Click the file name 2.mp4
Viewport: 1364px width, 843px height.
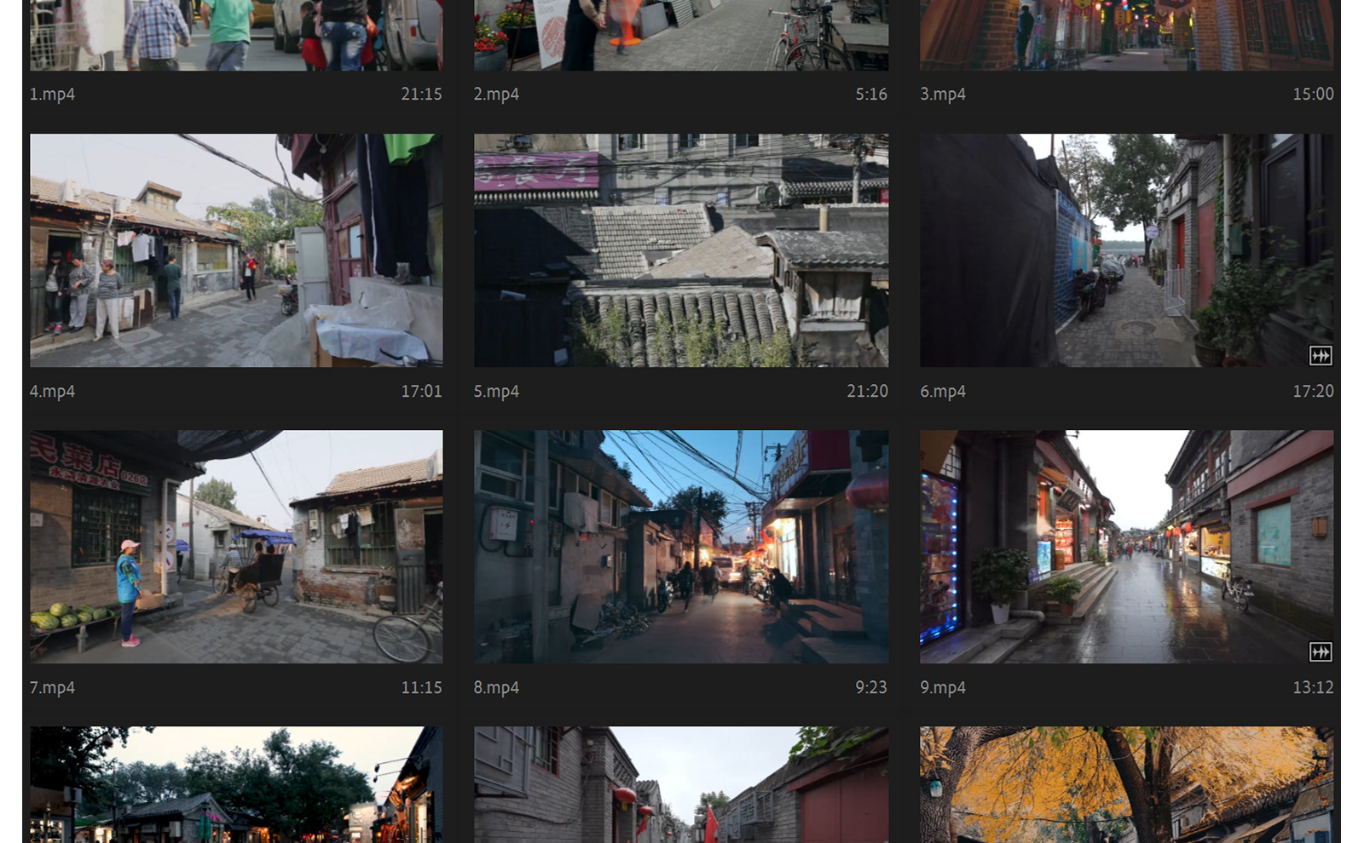tap(496, 95)
